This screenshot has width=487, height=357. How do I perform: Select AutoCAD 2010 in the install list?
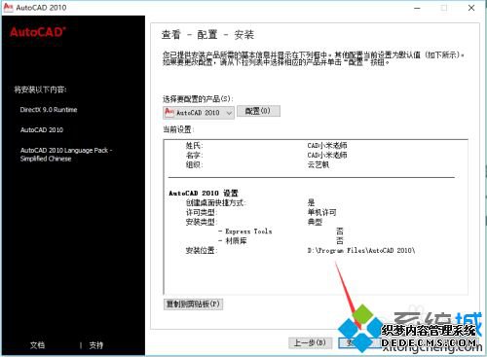(x=42, y=129)
